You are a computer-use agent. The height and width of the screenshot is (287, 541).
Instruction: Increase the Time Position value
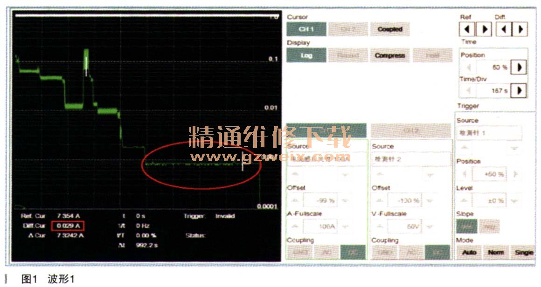(x=519, y=67)
